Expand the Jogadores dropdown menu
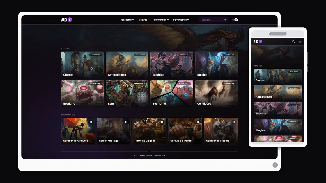Image resolution: width=326 pixels, height=183 pixels. pos(127,20)
